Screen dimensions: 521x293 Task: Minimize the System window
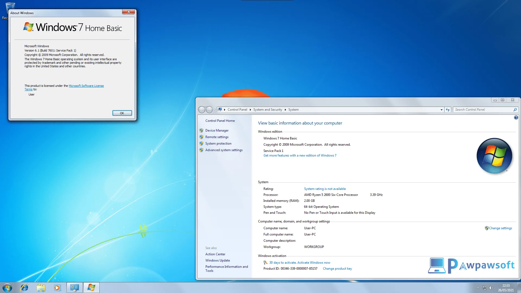click(495, 100)
